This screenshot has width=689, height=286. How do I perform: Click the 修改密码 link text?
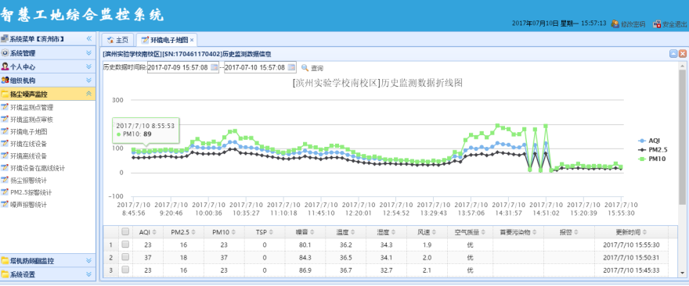[x=633, y=24]
